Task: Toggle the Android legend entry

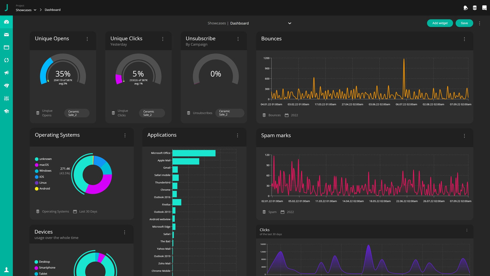Action: click(42, 189)
